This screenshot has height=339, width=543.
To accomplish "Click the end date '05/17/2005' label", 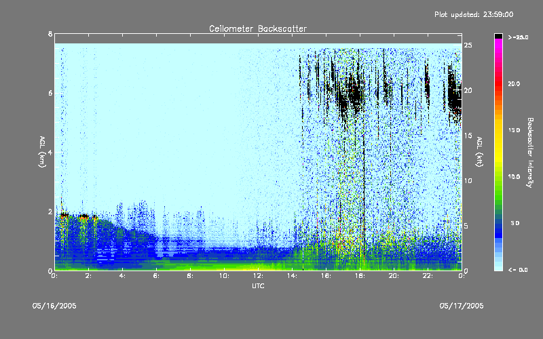I will (462, 306).
